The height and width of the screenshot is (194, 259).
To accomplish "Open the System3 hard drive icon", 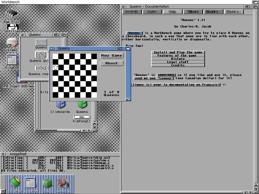I will 12,43.
